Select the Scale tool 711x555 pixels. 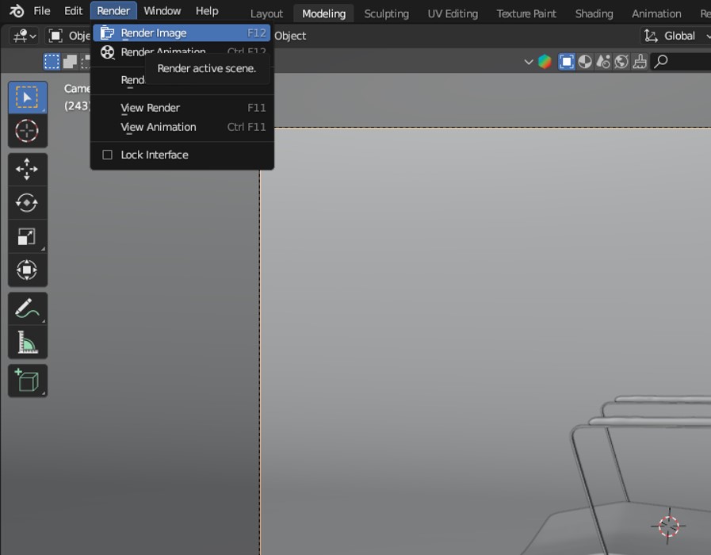pos(27,237)
